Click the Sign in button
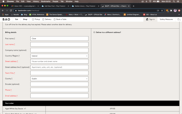Screen dimensions: 182x114 coord(151,19)
